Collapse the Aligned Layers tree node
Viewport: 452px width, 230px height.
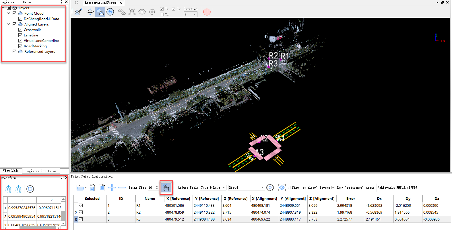pos(9,24)
